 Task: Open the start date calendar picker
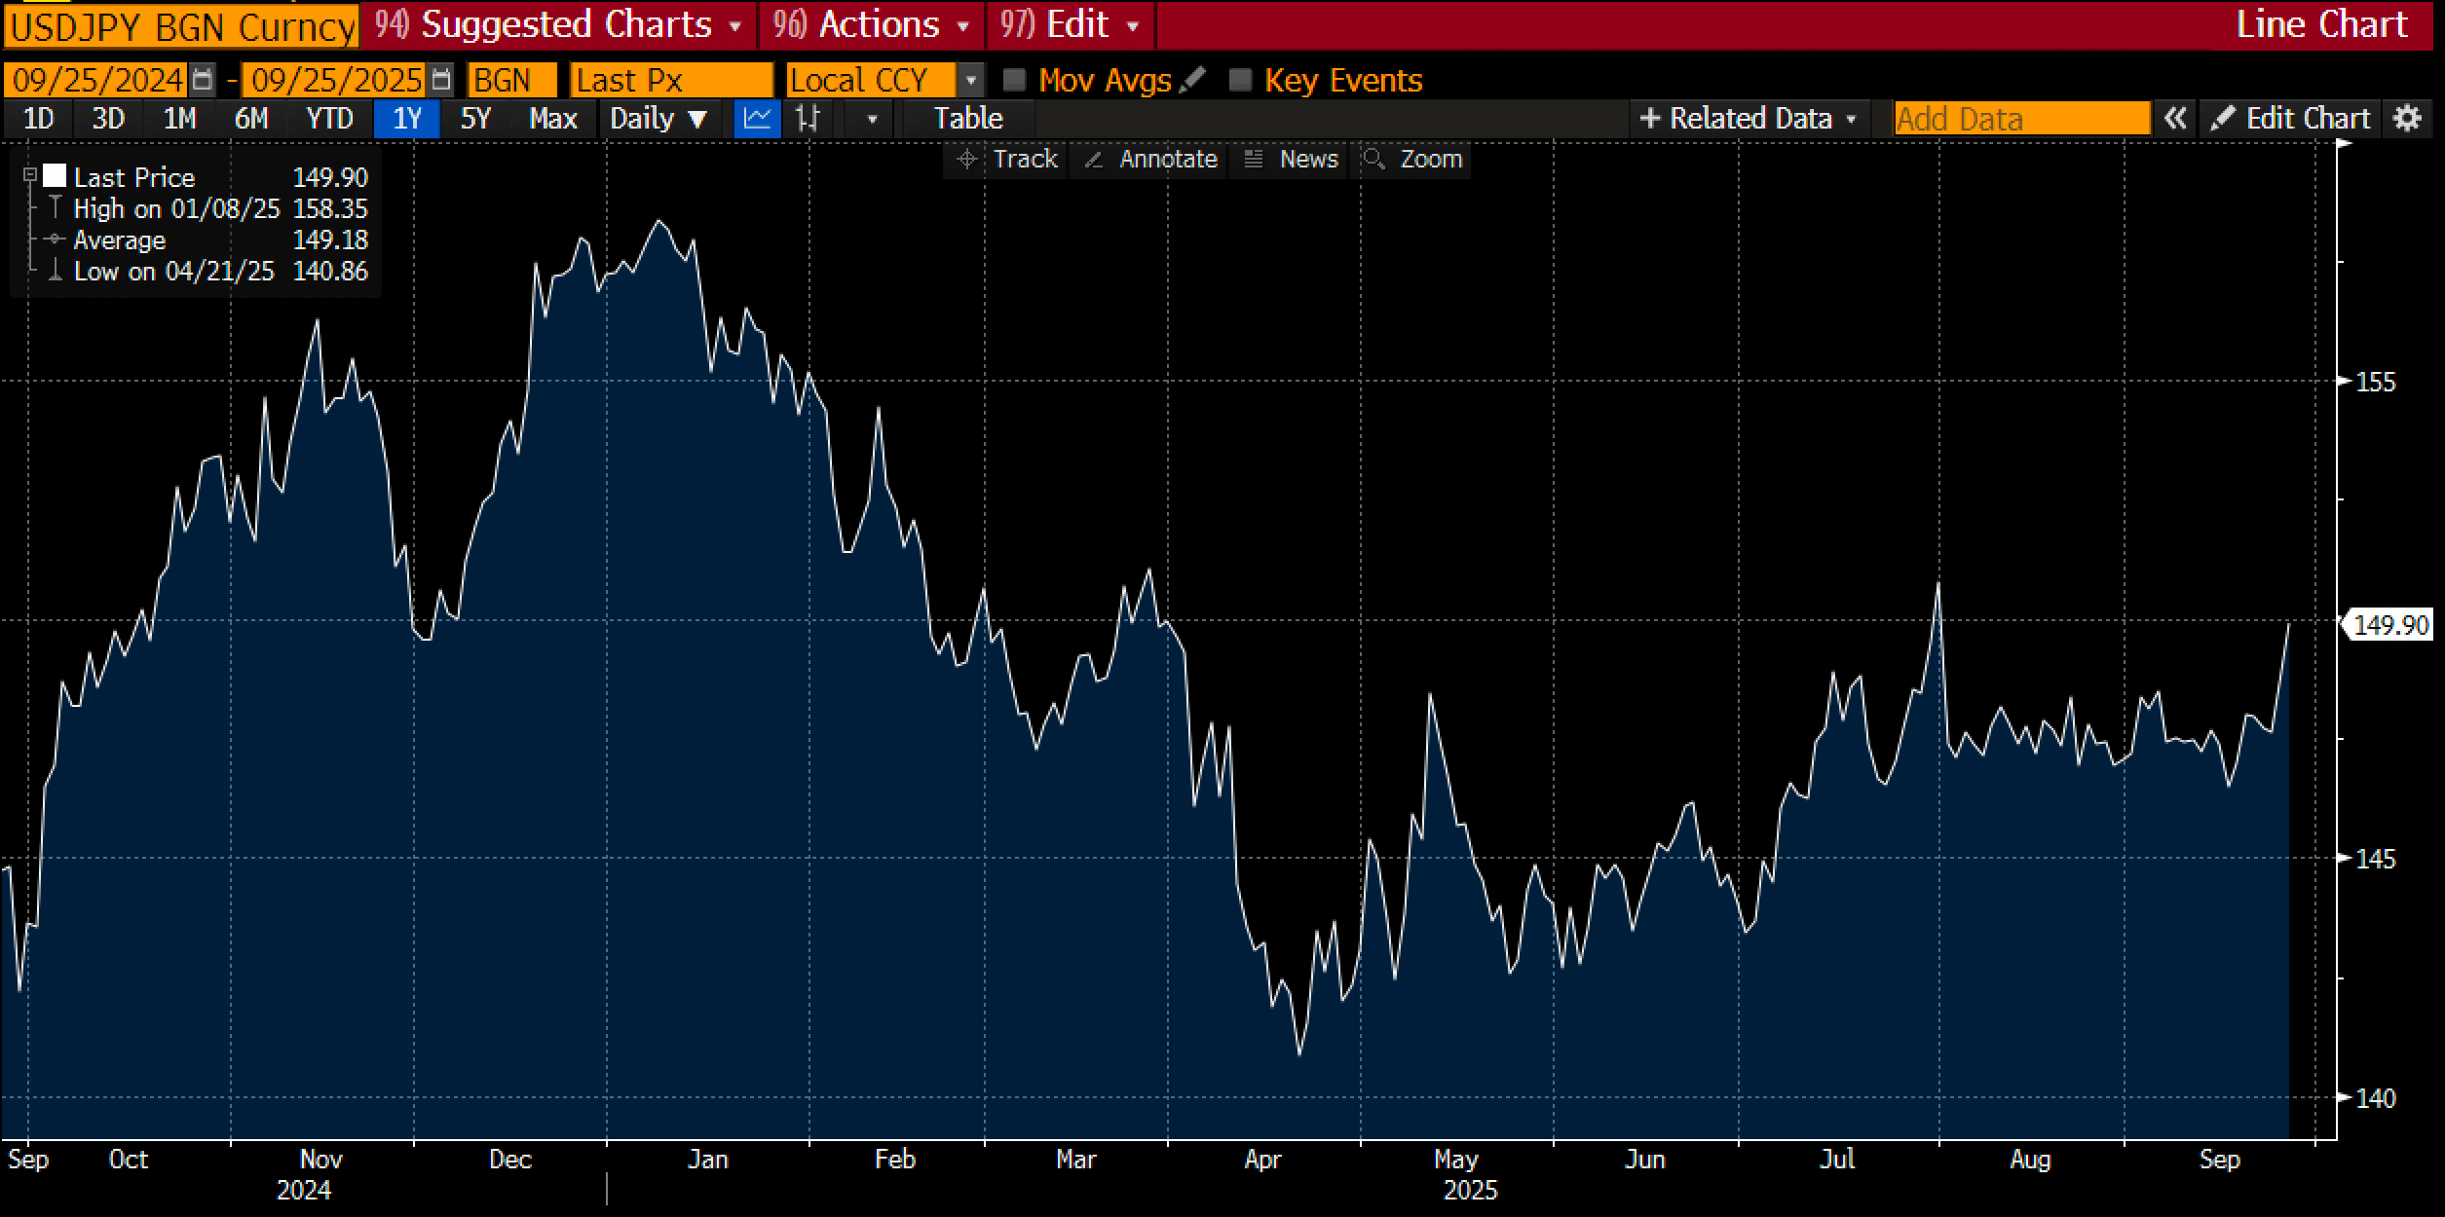coord(203,80)
